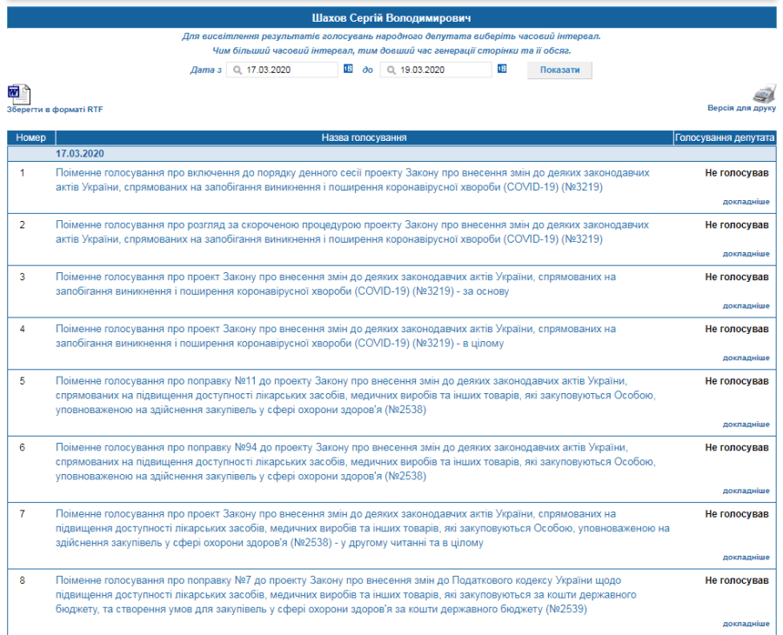Open the Версія для друку link

[741, 109]
